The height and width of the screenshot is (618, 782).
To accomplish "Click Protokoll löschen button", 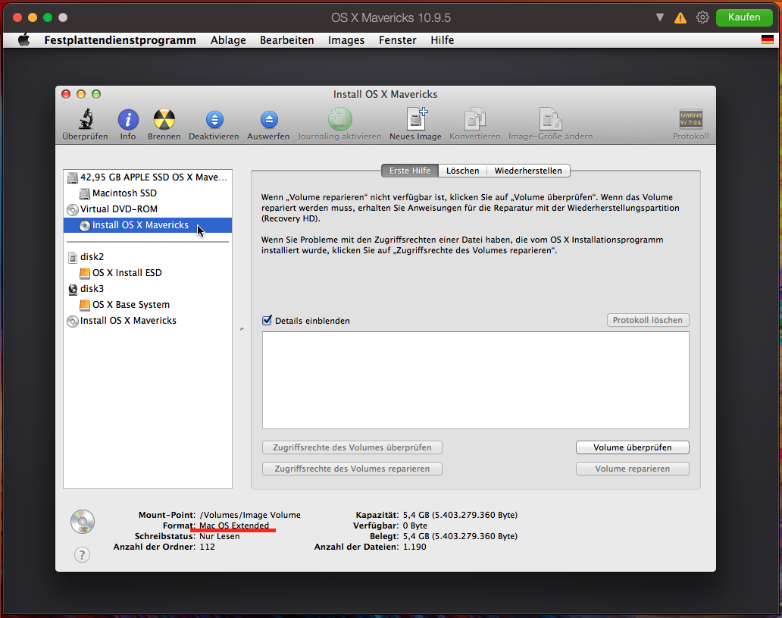I will click(x=647, y=320).
